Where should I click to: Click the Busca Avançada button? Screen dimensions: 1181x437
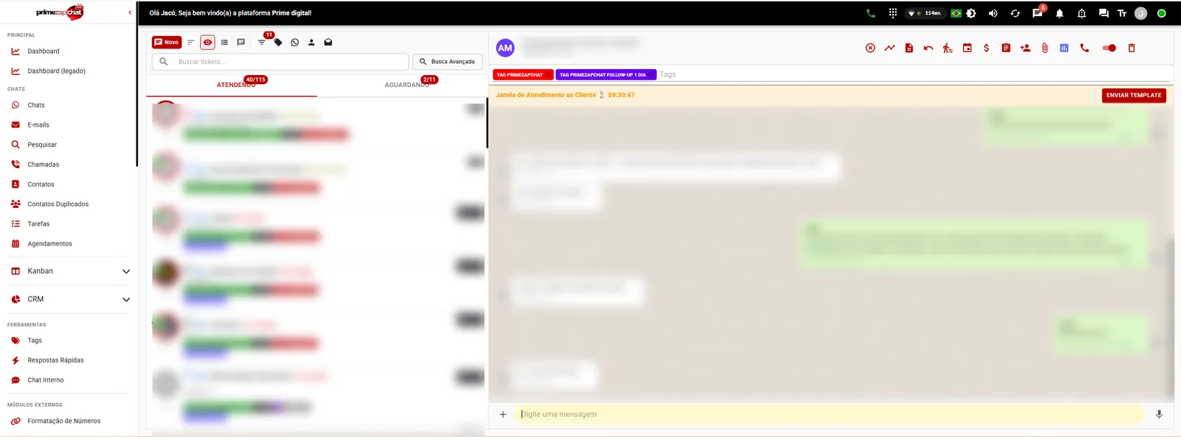click(447, 62)
